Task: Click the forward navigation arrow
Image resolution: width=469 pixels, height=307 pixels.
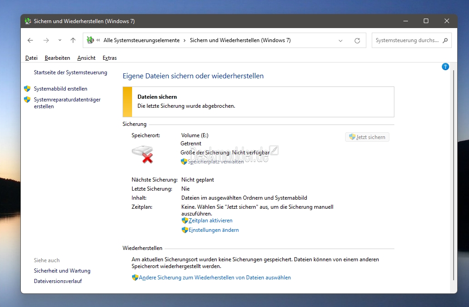Action: pyautogui.click(x=46, y=40)
